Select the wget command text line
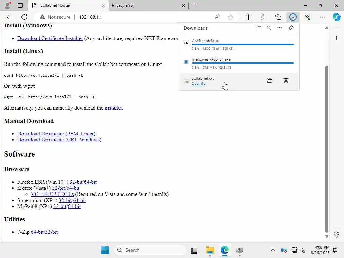344x258 pixels. (x=50, y=97)
